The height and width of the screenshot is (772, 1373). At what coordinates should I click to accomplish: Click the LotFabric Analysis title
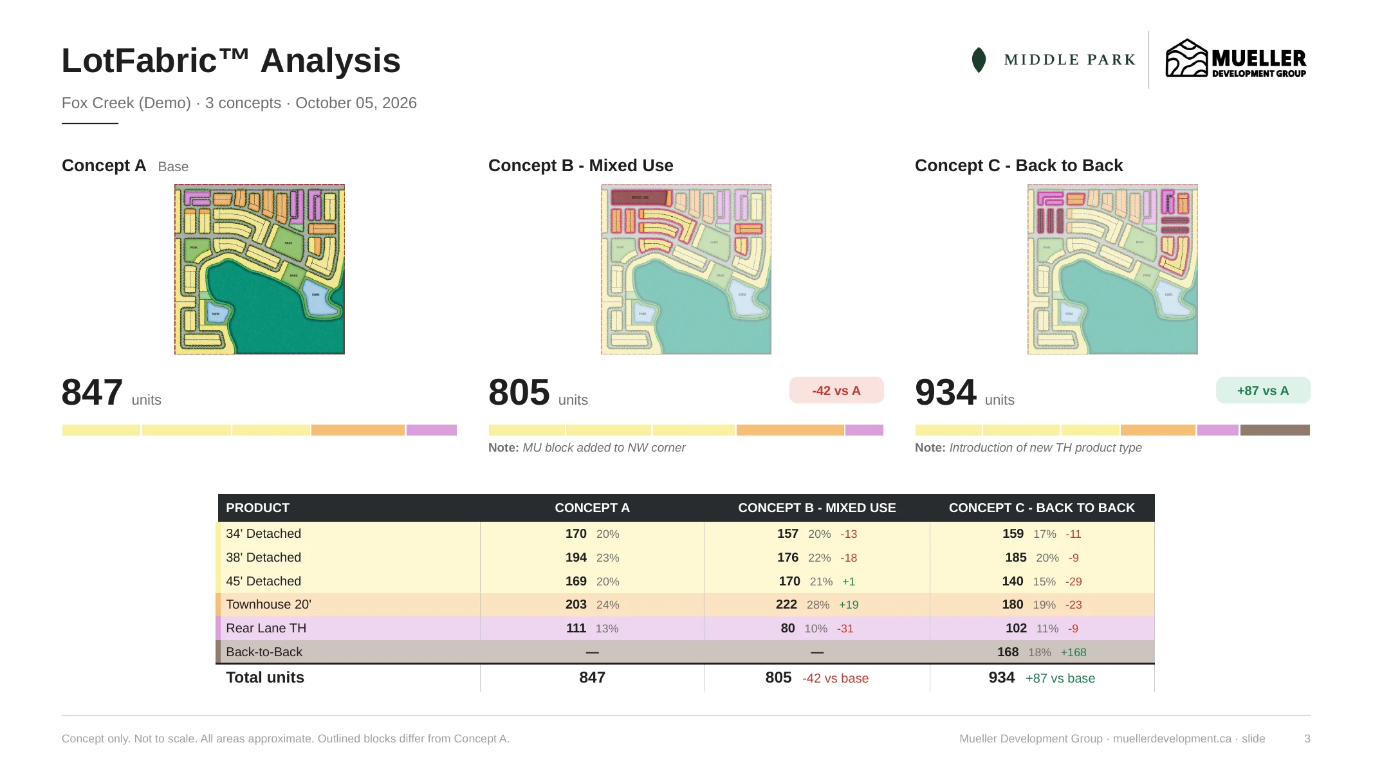coord(231,60)
